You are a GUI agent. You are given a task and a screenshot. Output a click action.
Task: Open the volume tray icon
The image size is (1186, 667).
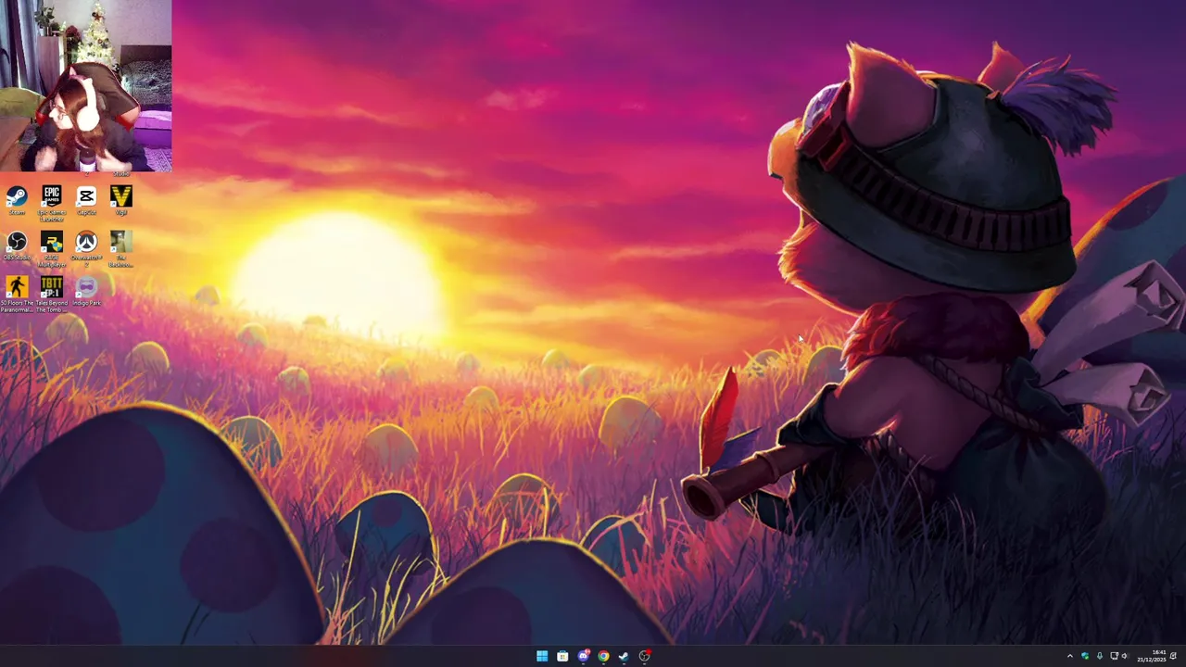[1125, 656]
